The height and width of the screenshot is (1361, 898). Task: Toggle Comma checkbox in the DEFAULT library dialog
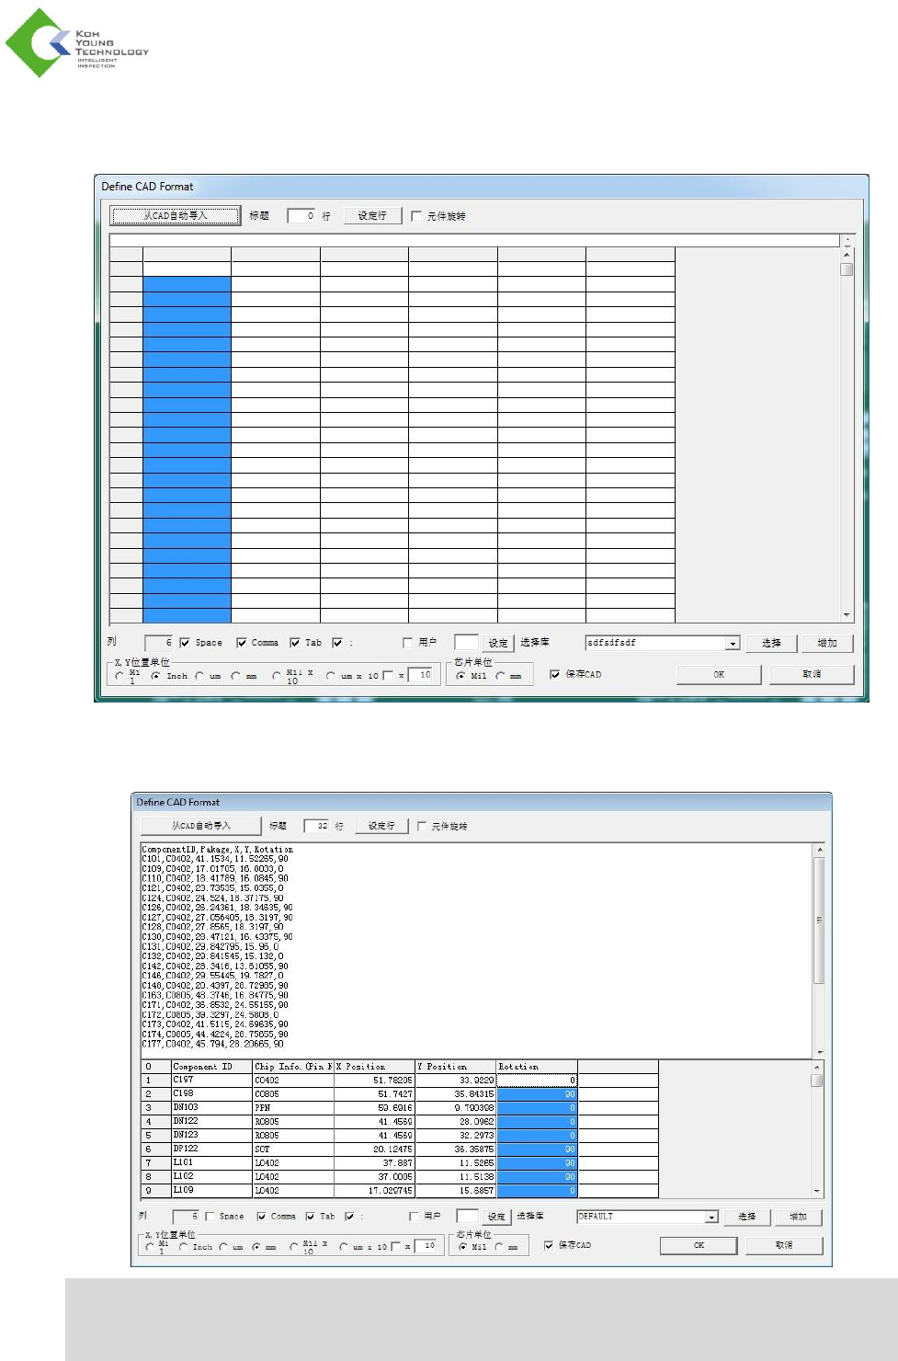tap(262, 1217)
